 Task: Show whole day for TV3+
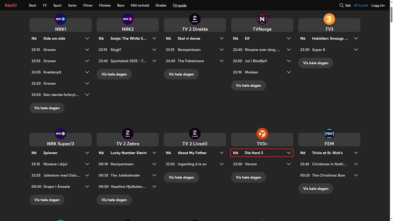click(x=248, y=177)
